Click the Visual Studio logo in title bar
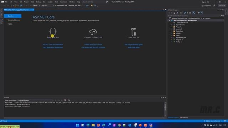This screenshot has width=228, height=128. pyautogui.click(x=2, y=2)
